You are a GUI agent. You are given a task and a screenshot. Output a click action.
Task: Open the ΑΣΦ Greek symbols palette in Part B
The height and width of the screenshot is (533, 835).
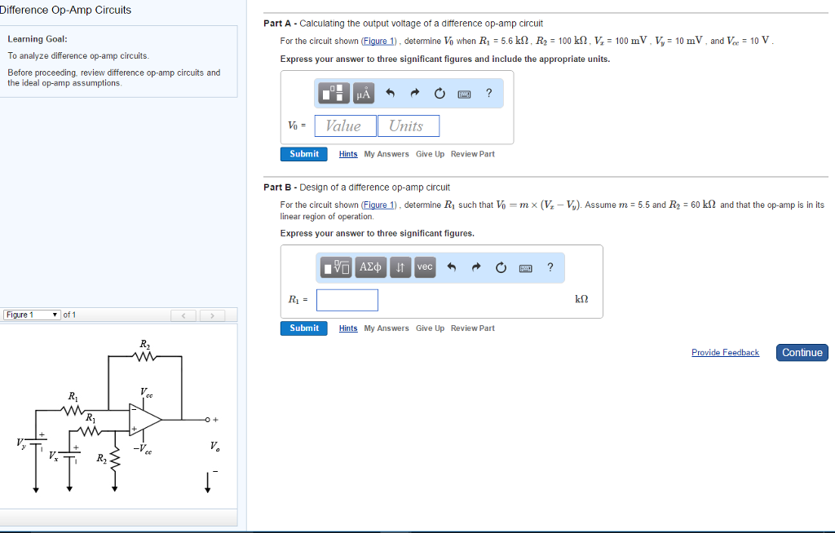coord(371,267)
